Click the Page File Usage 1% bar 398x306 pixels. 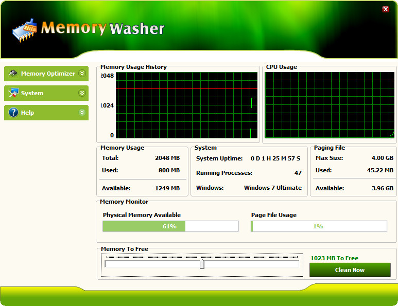[319, 226]
